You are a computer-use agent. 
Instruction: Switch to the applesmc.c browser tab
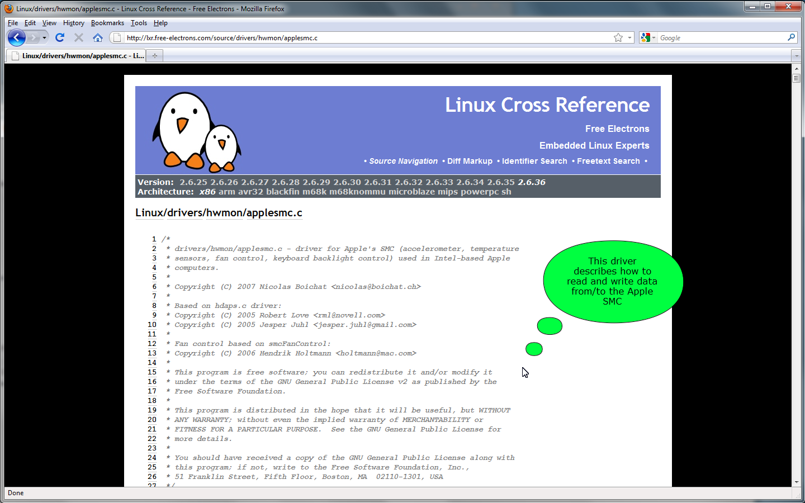77,55
